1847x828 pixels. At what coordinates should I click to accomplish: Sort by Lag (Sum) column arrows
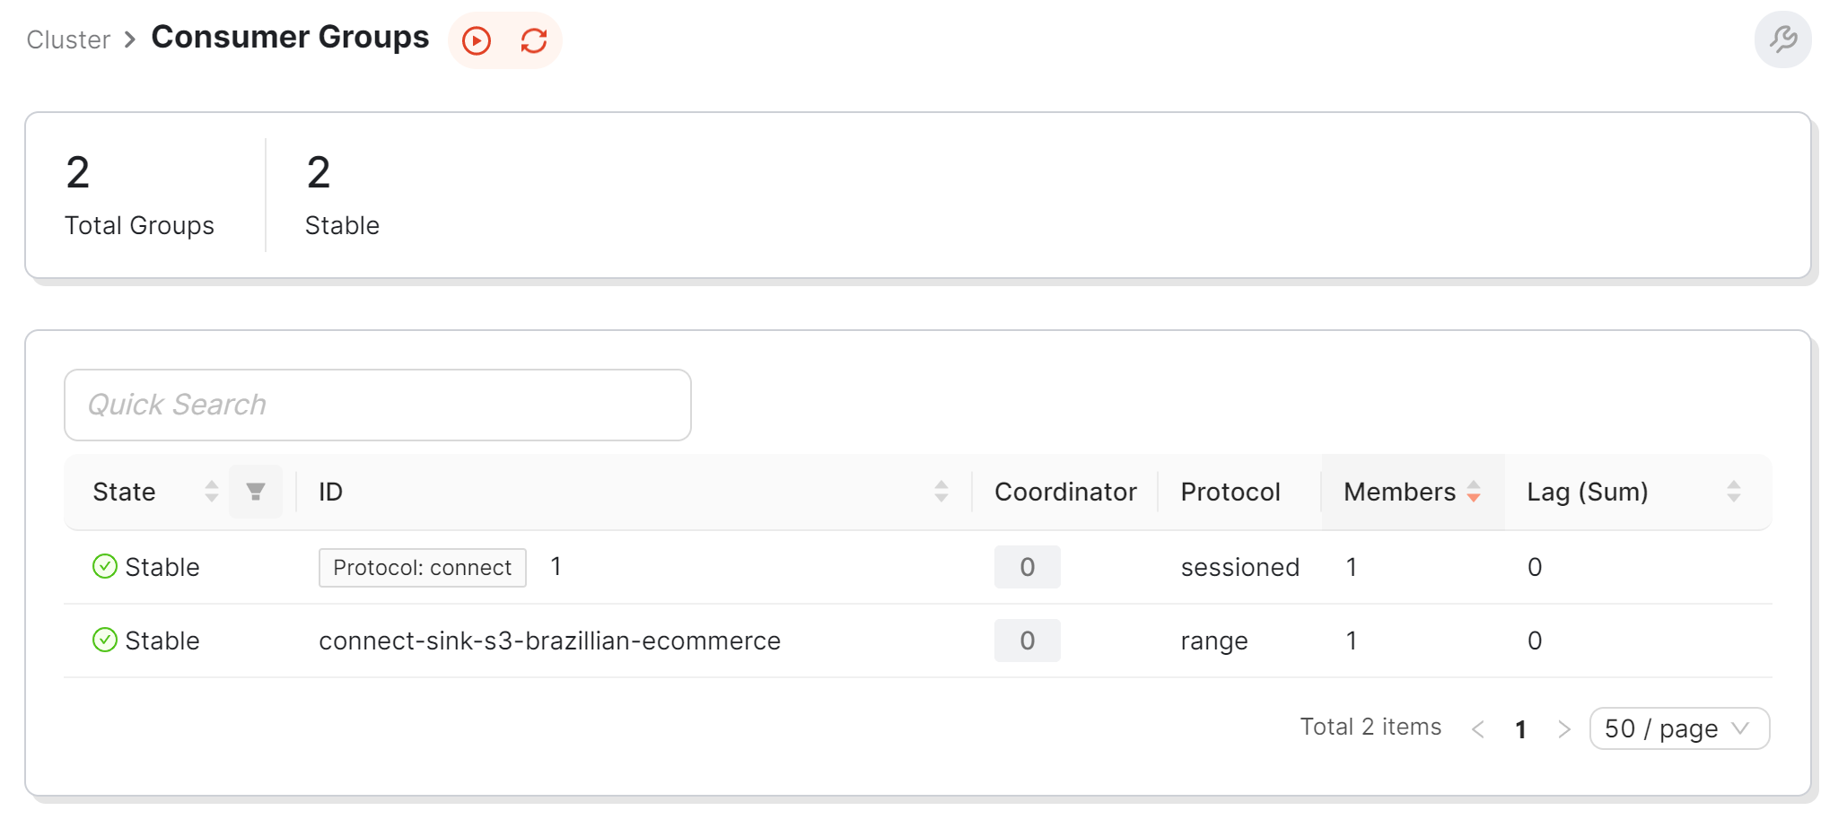pos(1734,492)
